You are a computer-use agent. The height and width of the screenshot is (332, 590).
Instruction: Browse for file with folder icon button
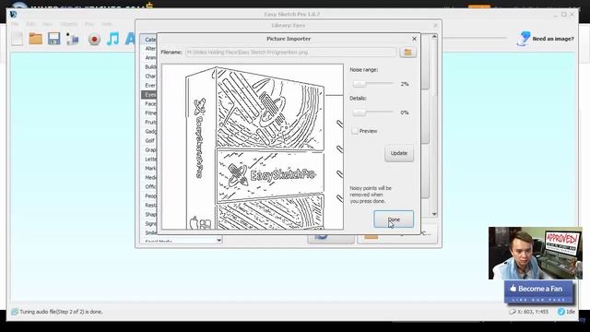[407, 52]
